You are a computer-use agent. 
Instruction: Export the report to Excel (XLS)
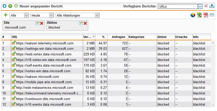pos(199,15)
